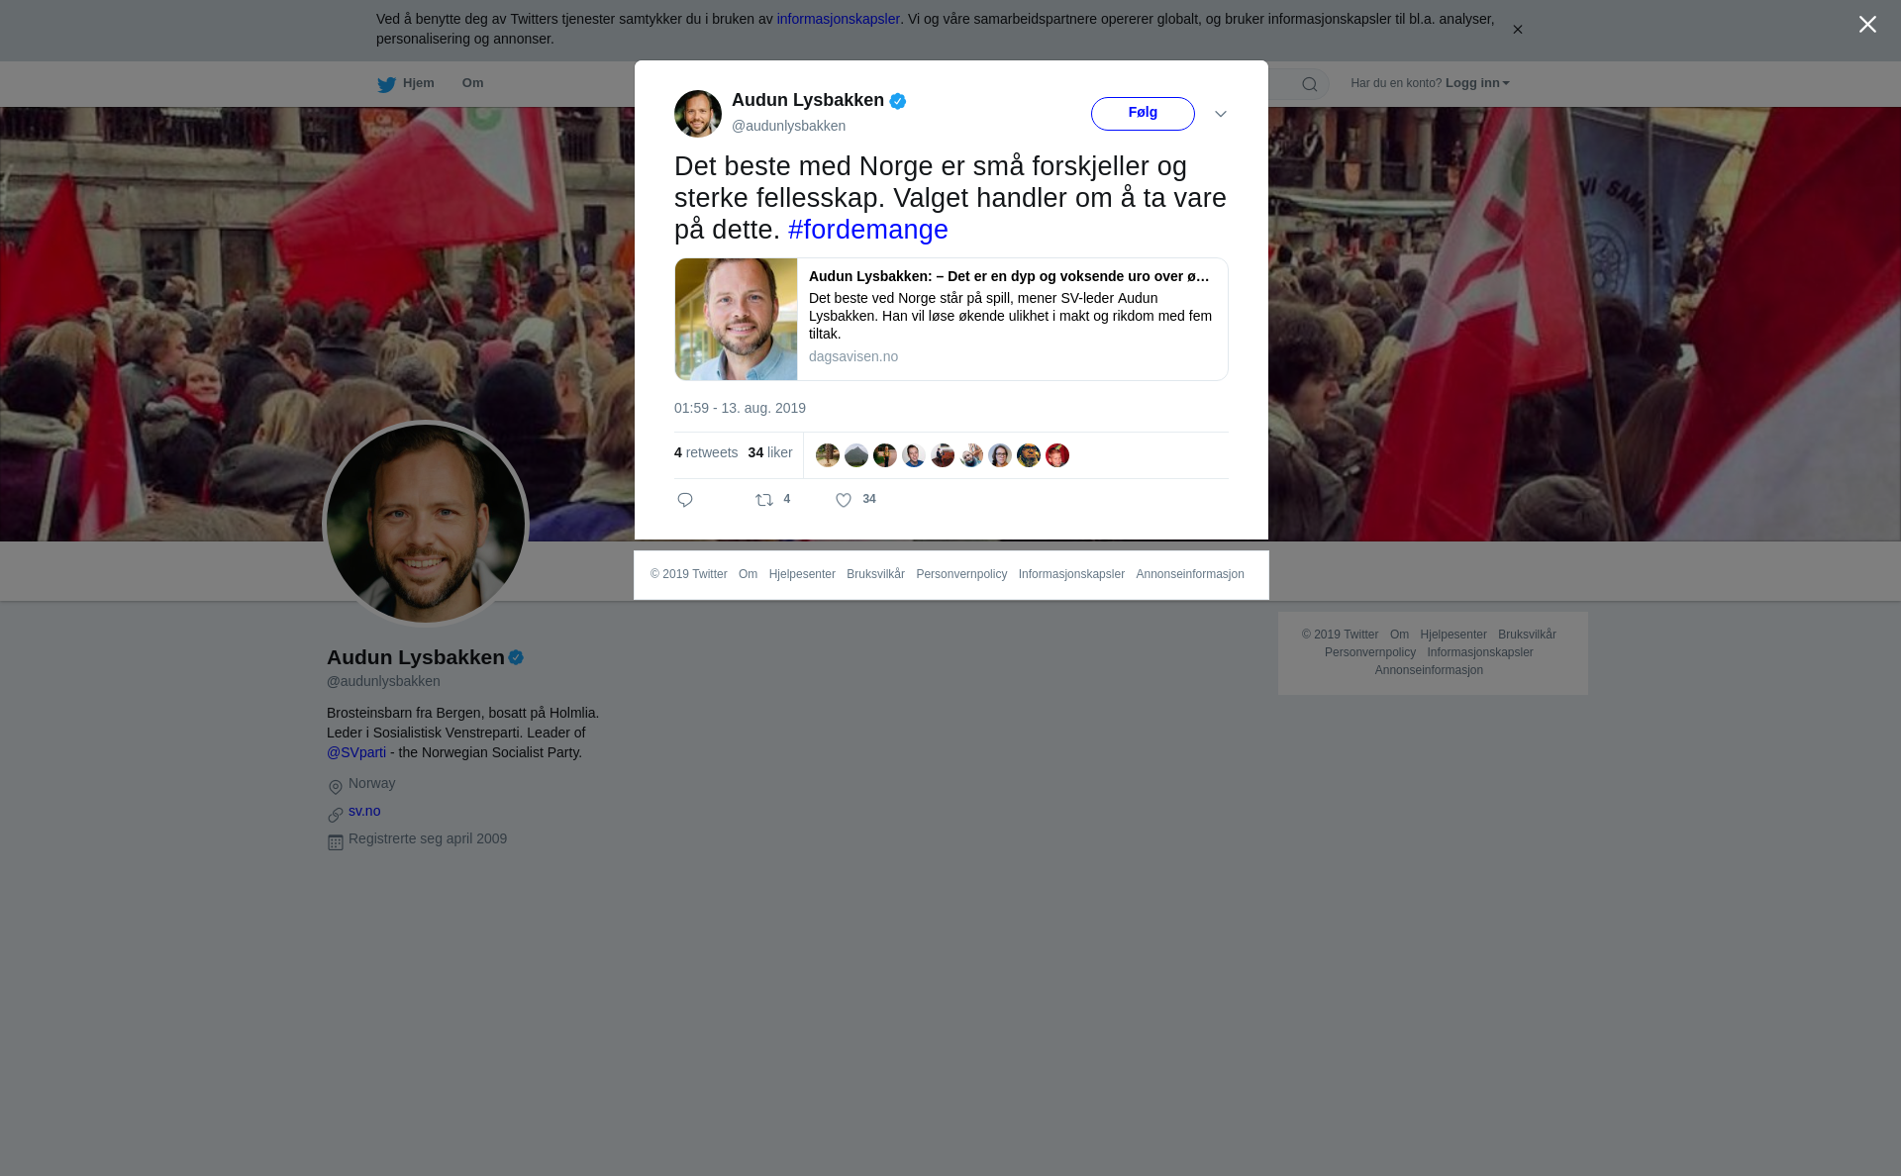Screen dimensions: 1901x1176
Task: Dismiss the cookie notice banner
Action: (x=1517, y=30)
